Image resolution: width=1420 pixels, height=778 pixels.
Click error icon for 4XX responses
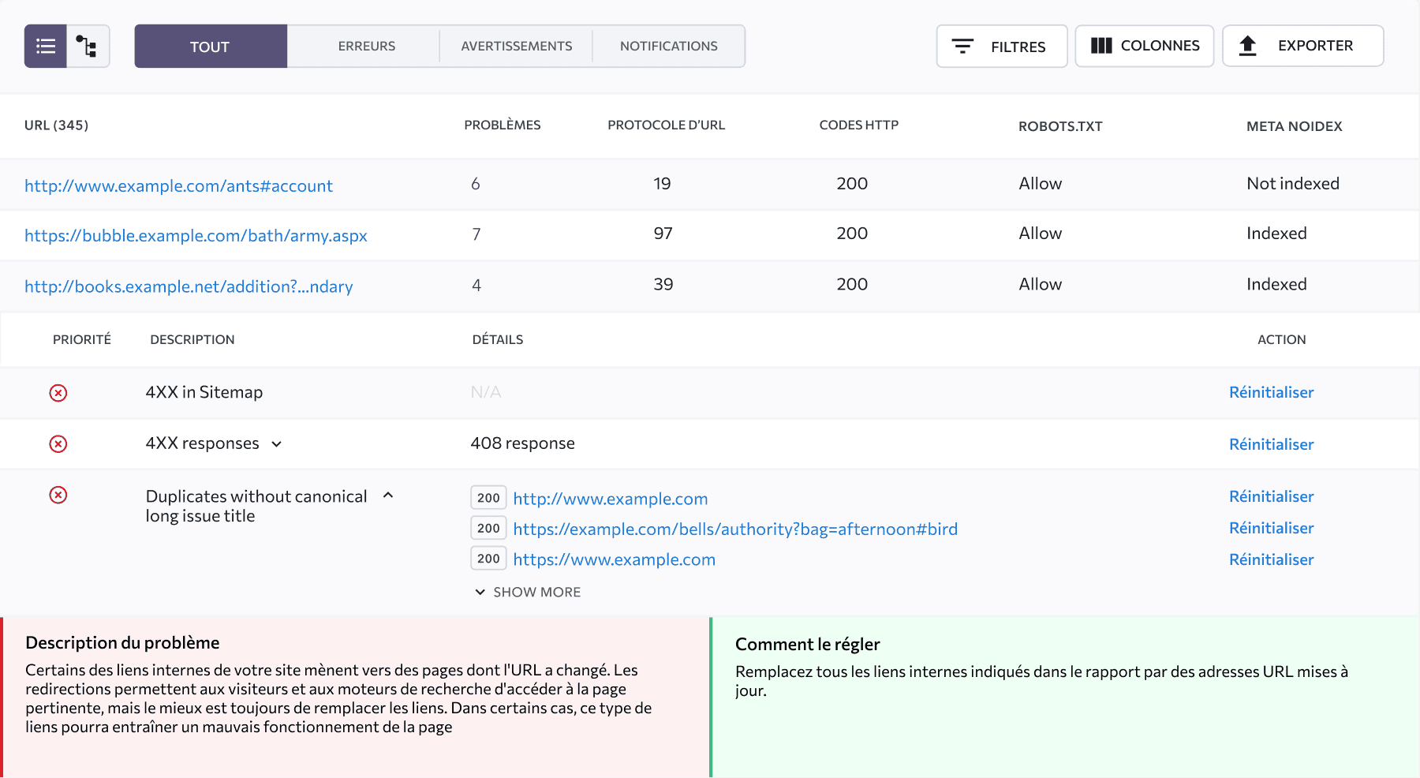pyautogui.click(x=58, y=443)
